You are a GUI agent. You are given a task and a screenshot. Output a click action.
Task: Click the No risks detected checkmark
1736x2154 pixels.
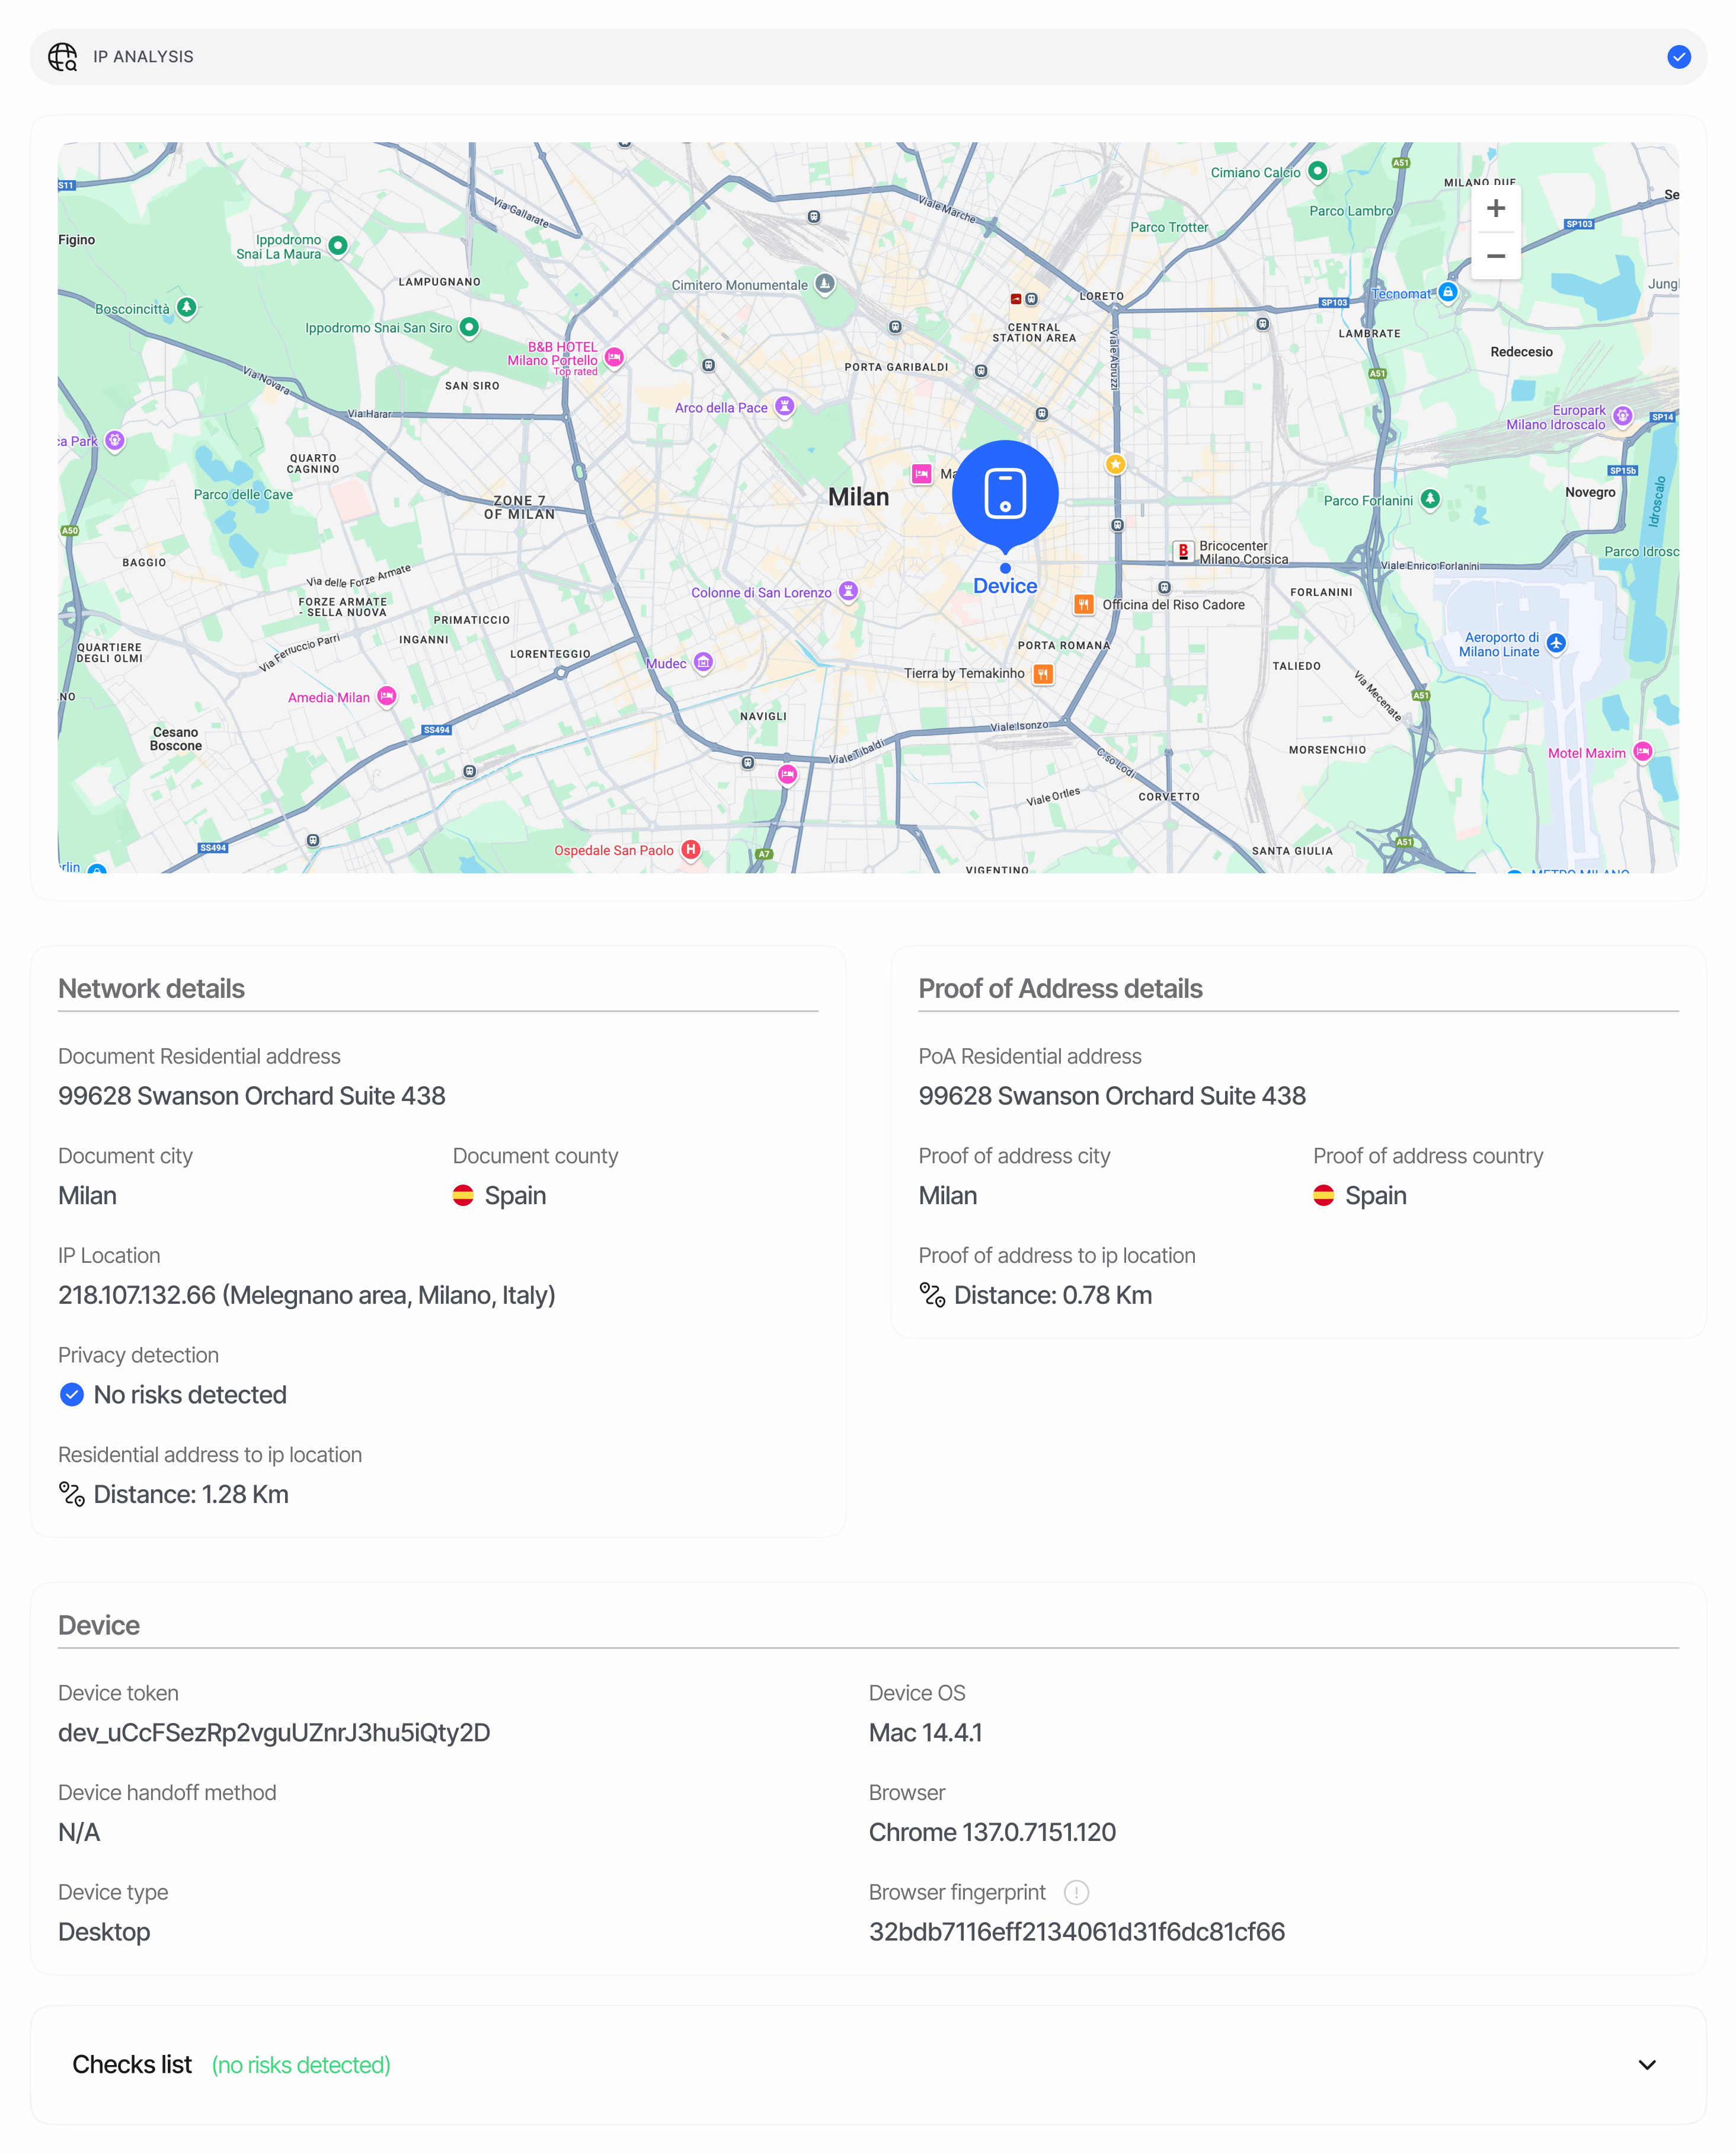pyautogui.click(x=72, y=1394)
